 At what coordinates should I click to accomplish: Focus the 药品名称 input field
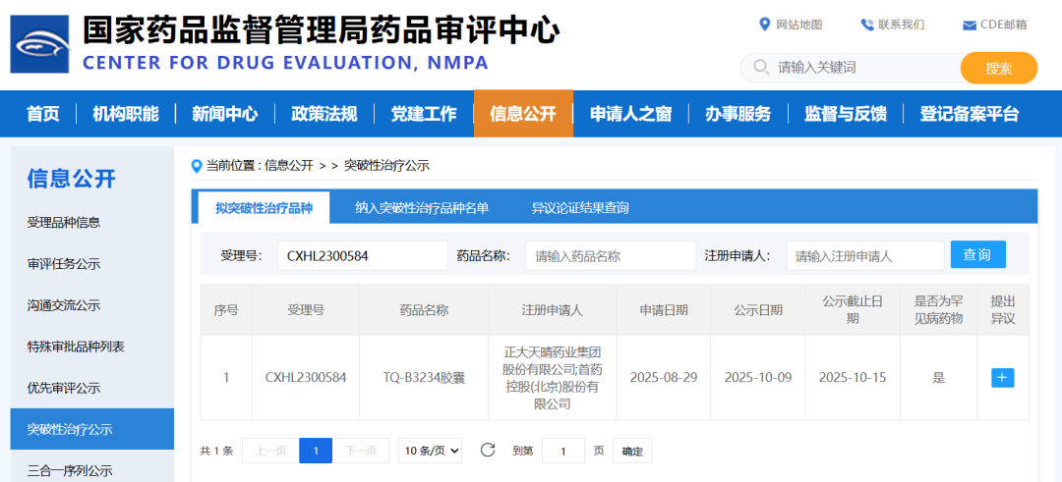click(611, 255)
